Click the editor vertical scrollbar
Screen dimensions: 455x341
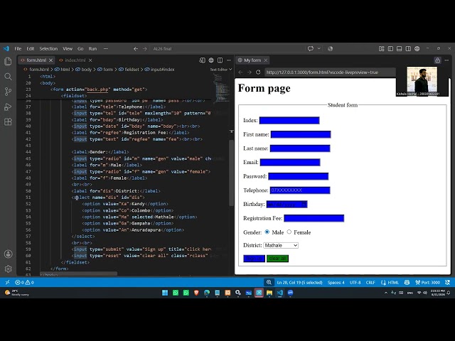(231, 173)
